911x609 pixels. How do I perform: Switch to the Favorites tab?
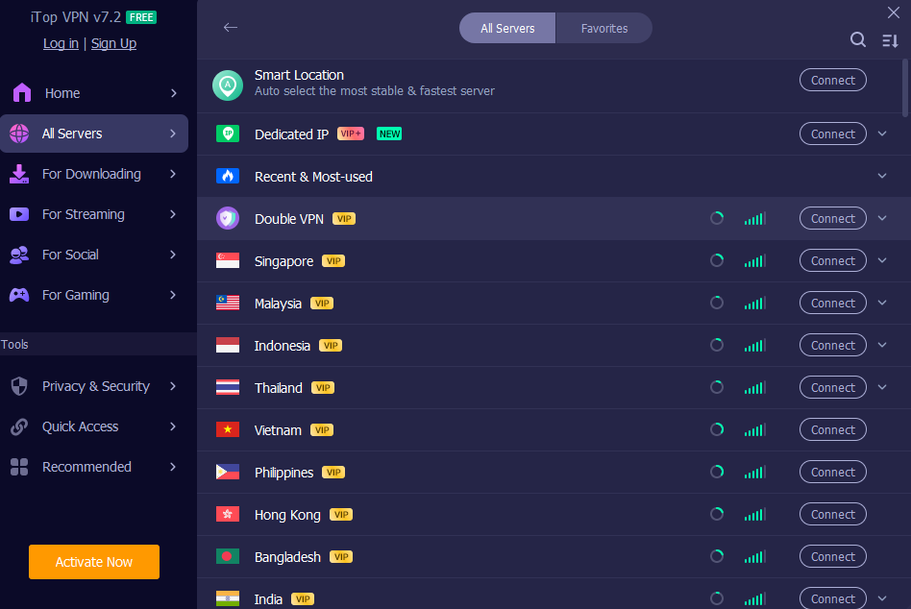tap(604, 28)
